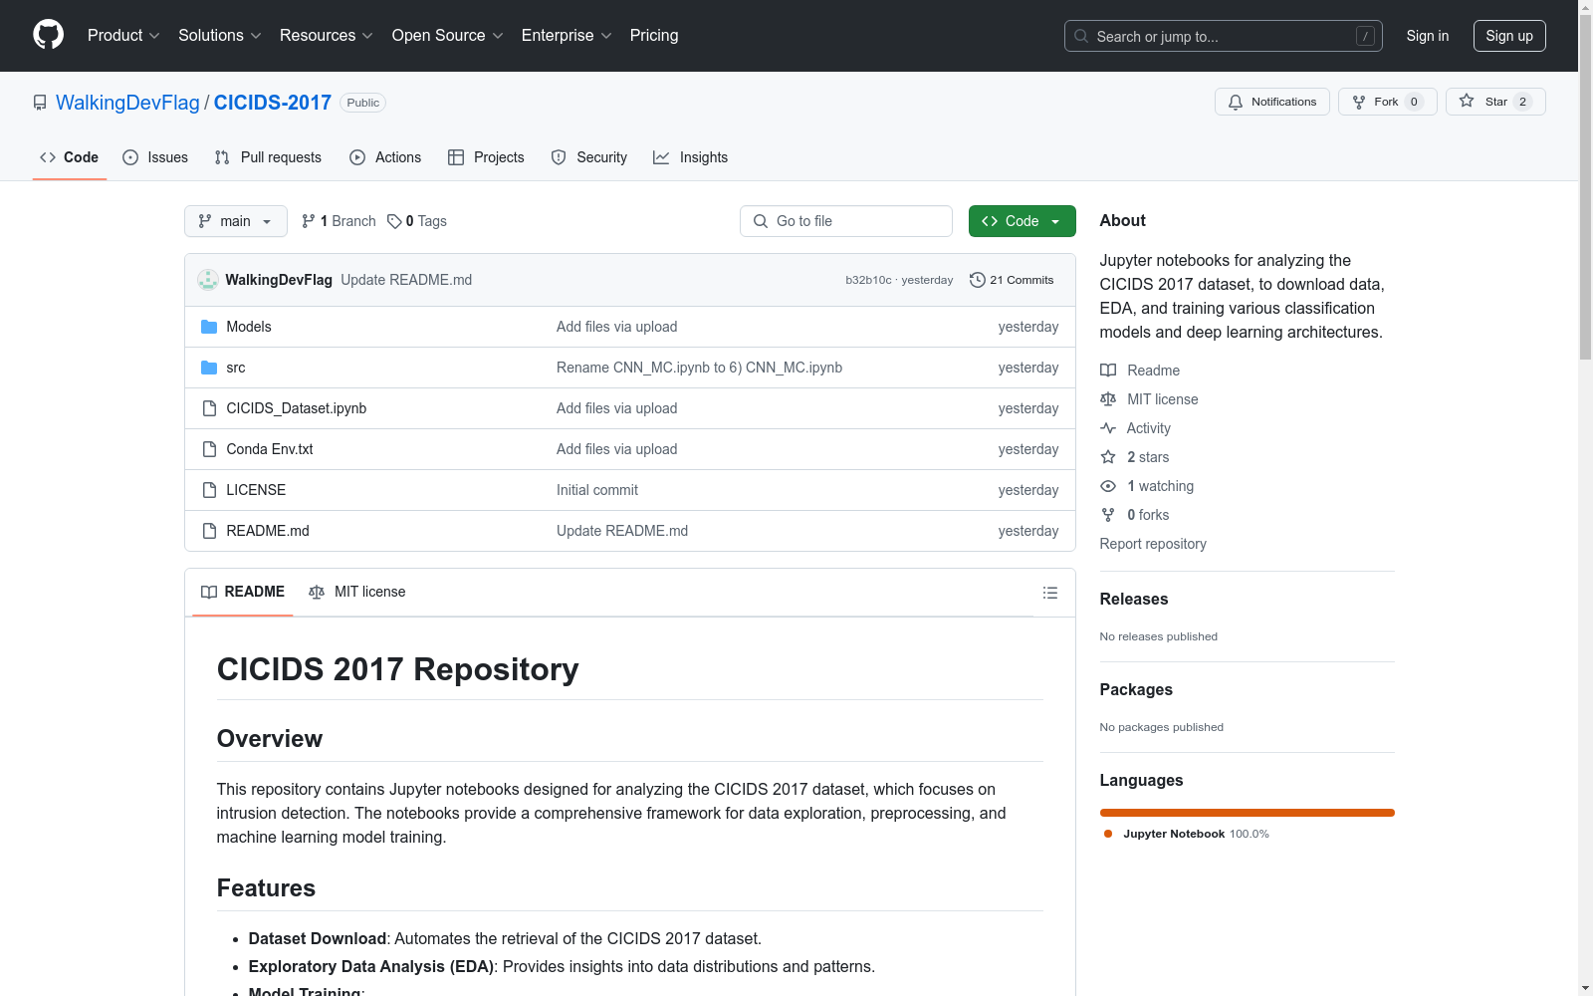Open the 'Rename CNN_MC.ipynb to 6) CNN_MC.ipynb' commit message

pyautogui.click(x=699, y=368)
